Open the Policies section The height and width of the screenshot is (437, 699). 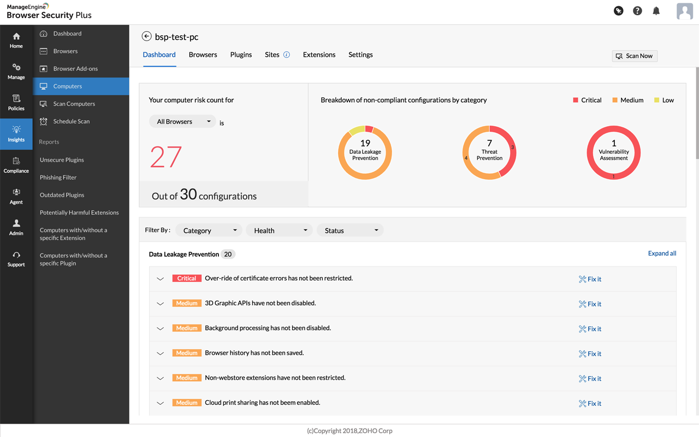16,103
